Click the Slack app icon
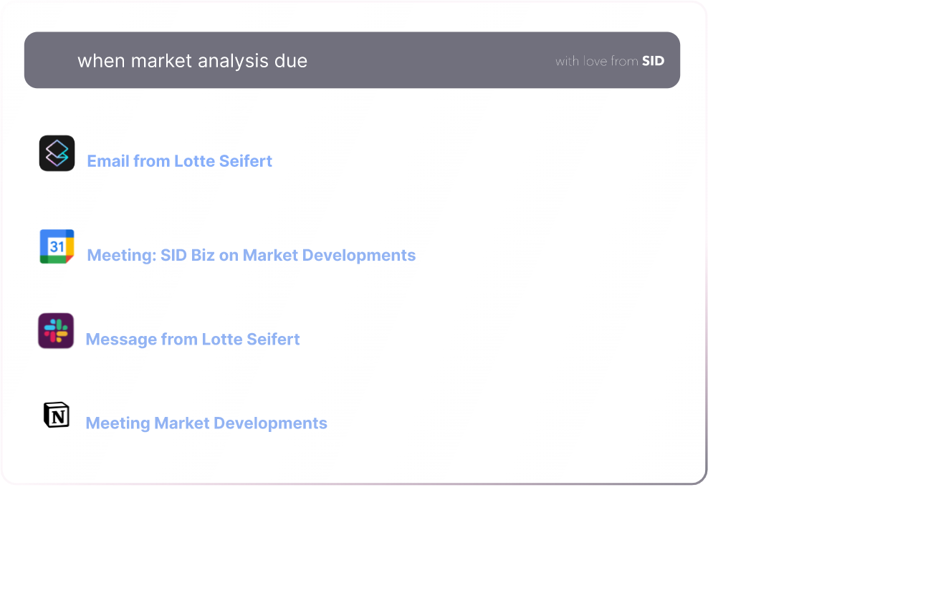 click(x=56, y=331)
